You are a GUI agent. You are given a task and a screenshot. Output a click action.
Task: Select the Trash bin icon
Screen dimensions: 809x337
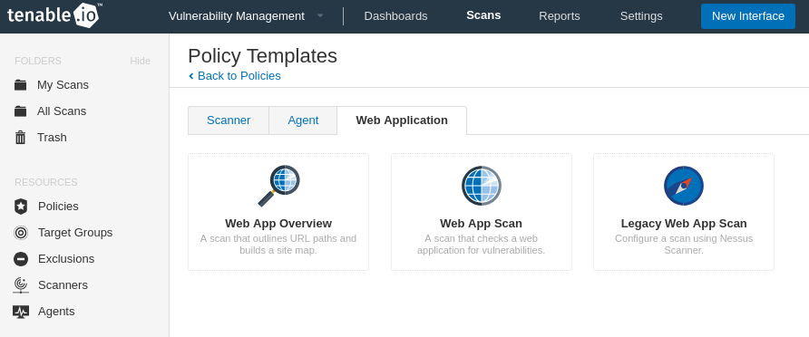pos(21,138)
